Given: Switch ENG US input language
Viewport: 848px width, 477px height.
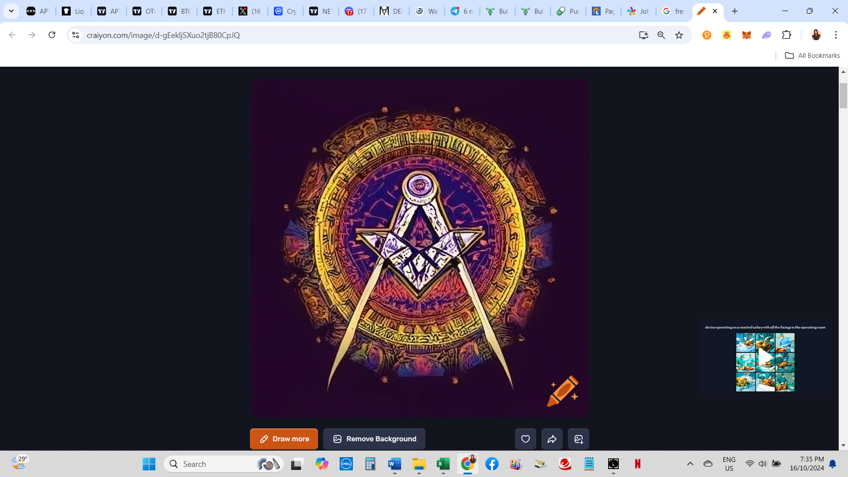Looking at the screenshot, I should pyautogui.click(x=729, y=464).
